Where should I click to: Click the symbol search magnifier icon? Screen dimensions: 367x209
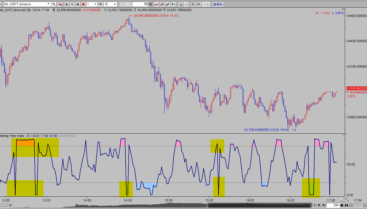[54, 4]
